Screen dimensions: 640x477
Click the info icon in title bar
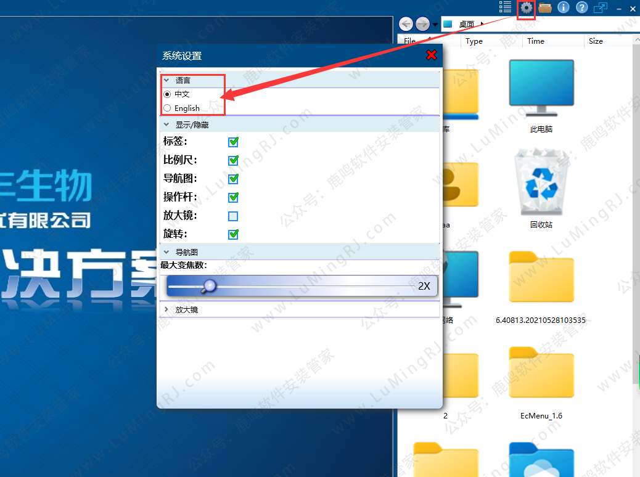(x=563, y=7)
